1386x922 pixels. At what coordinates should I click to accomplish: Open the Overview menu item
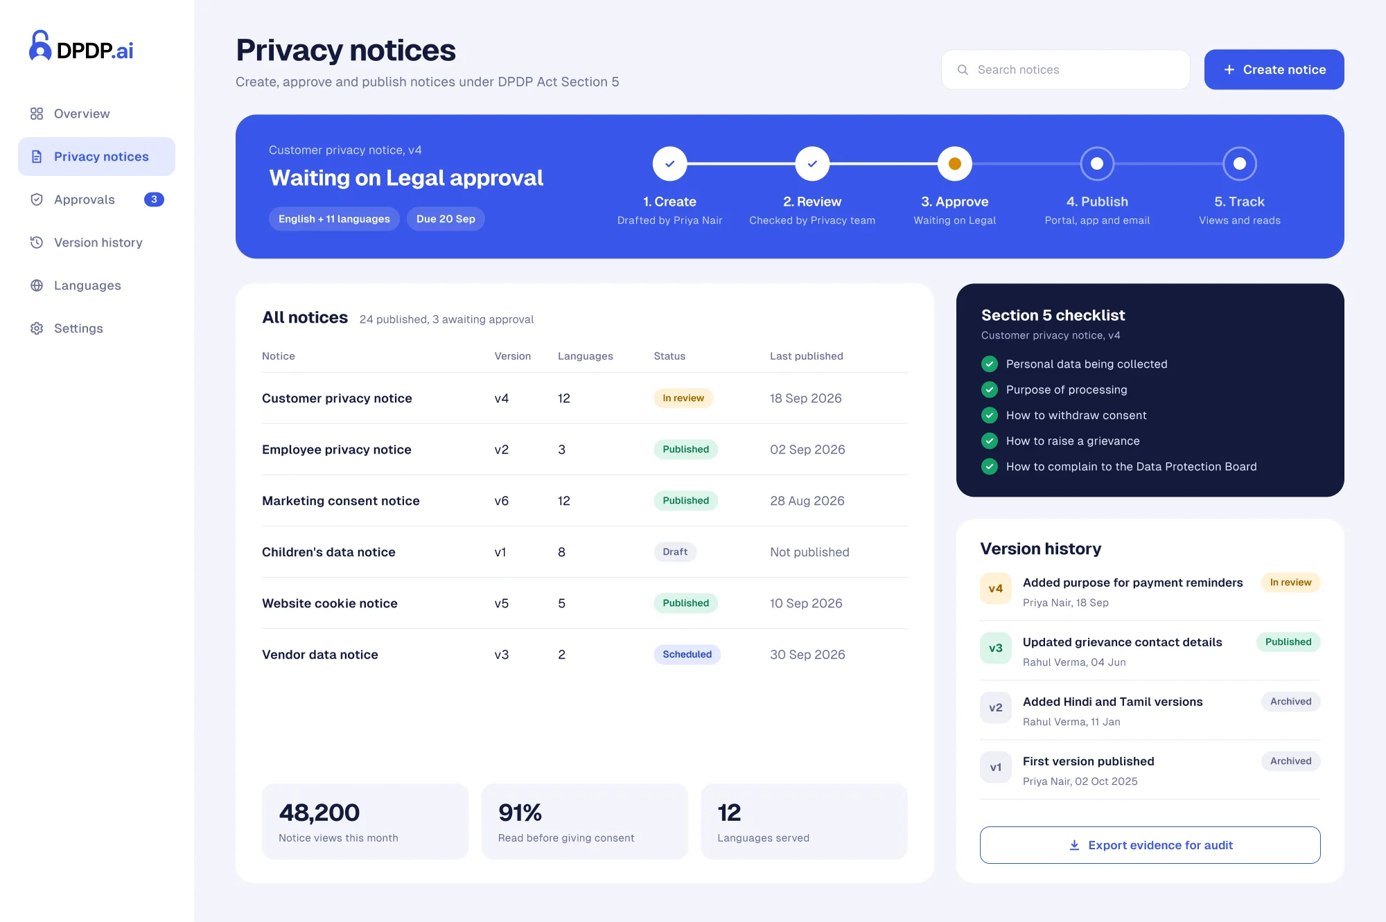coord(96,114)
